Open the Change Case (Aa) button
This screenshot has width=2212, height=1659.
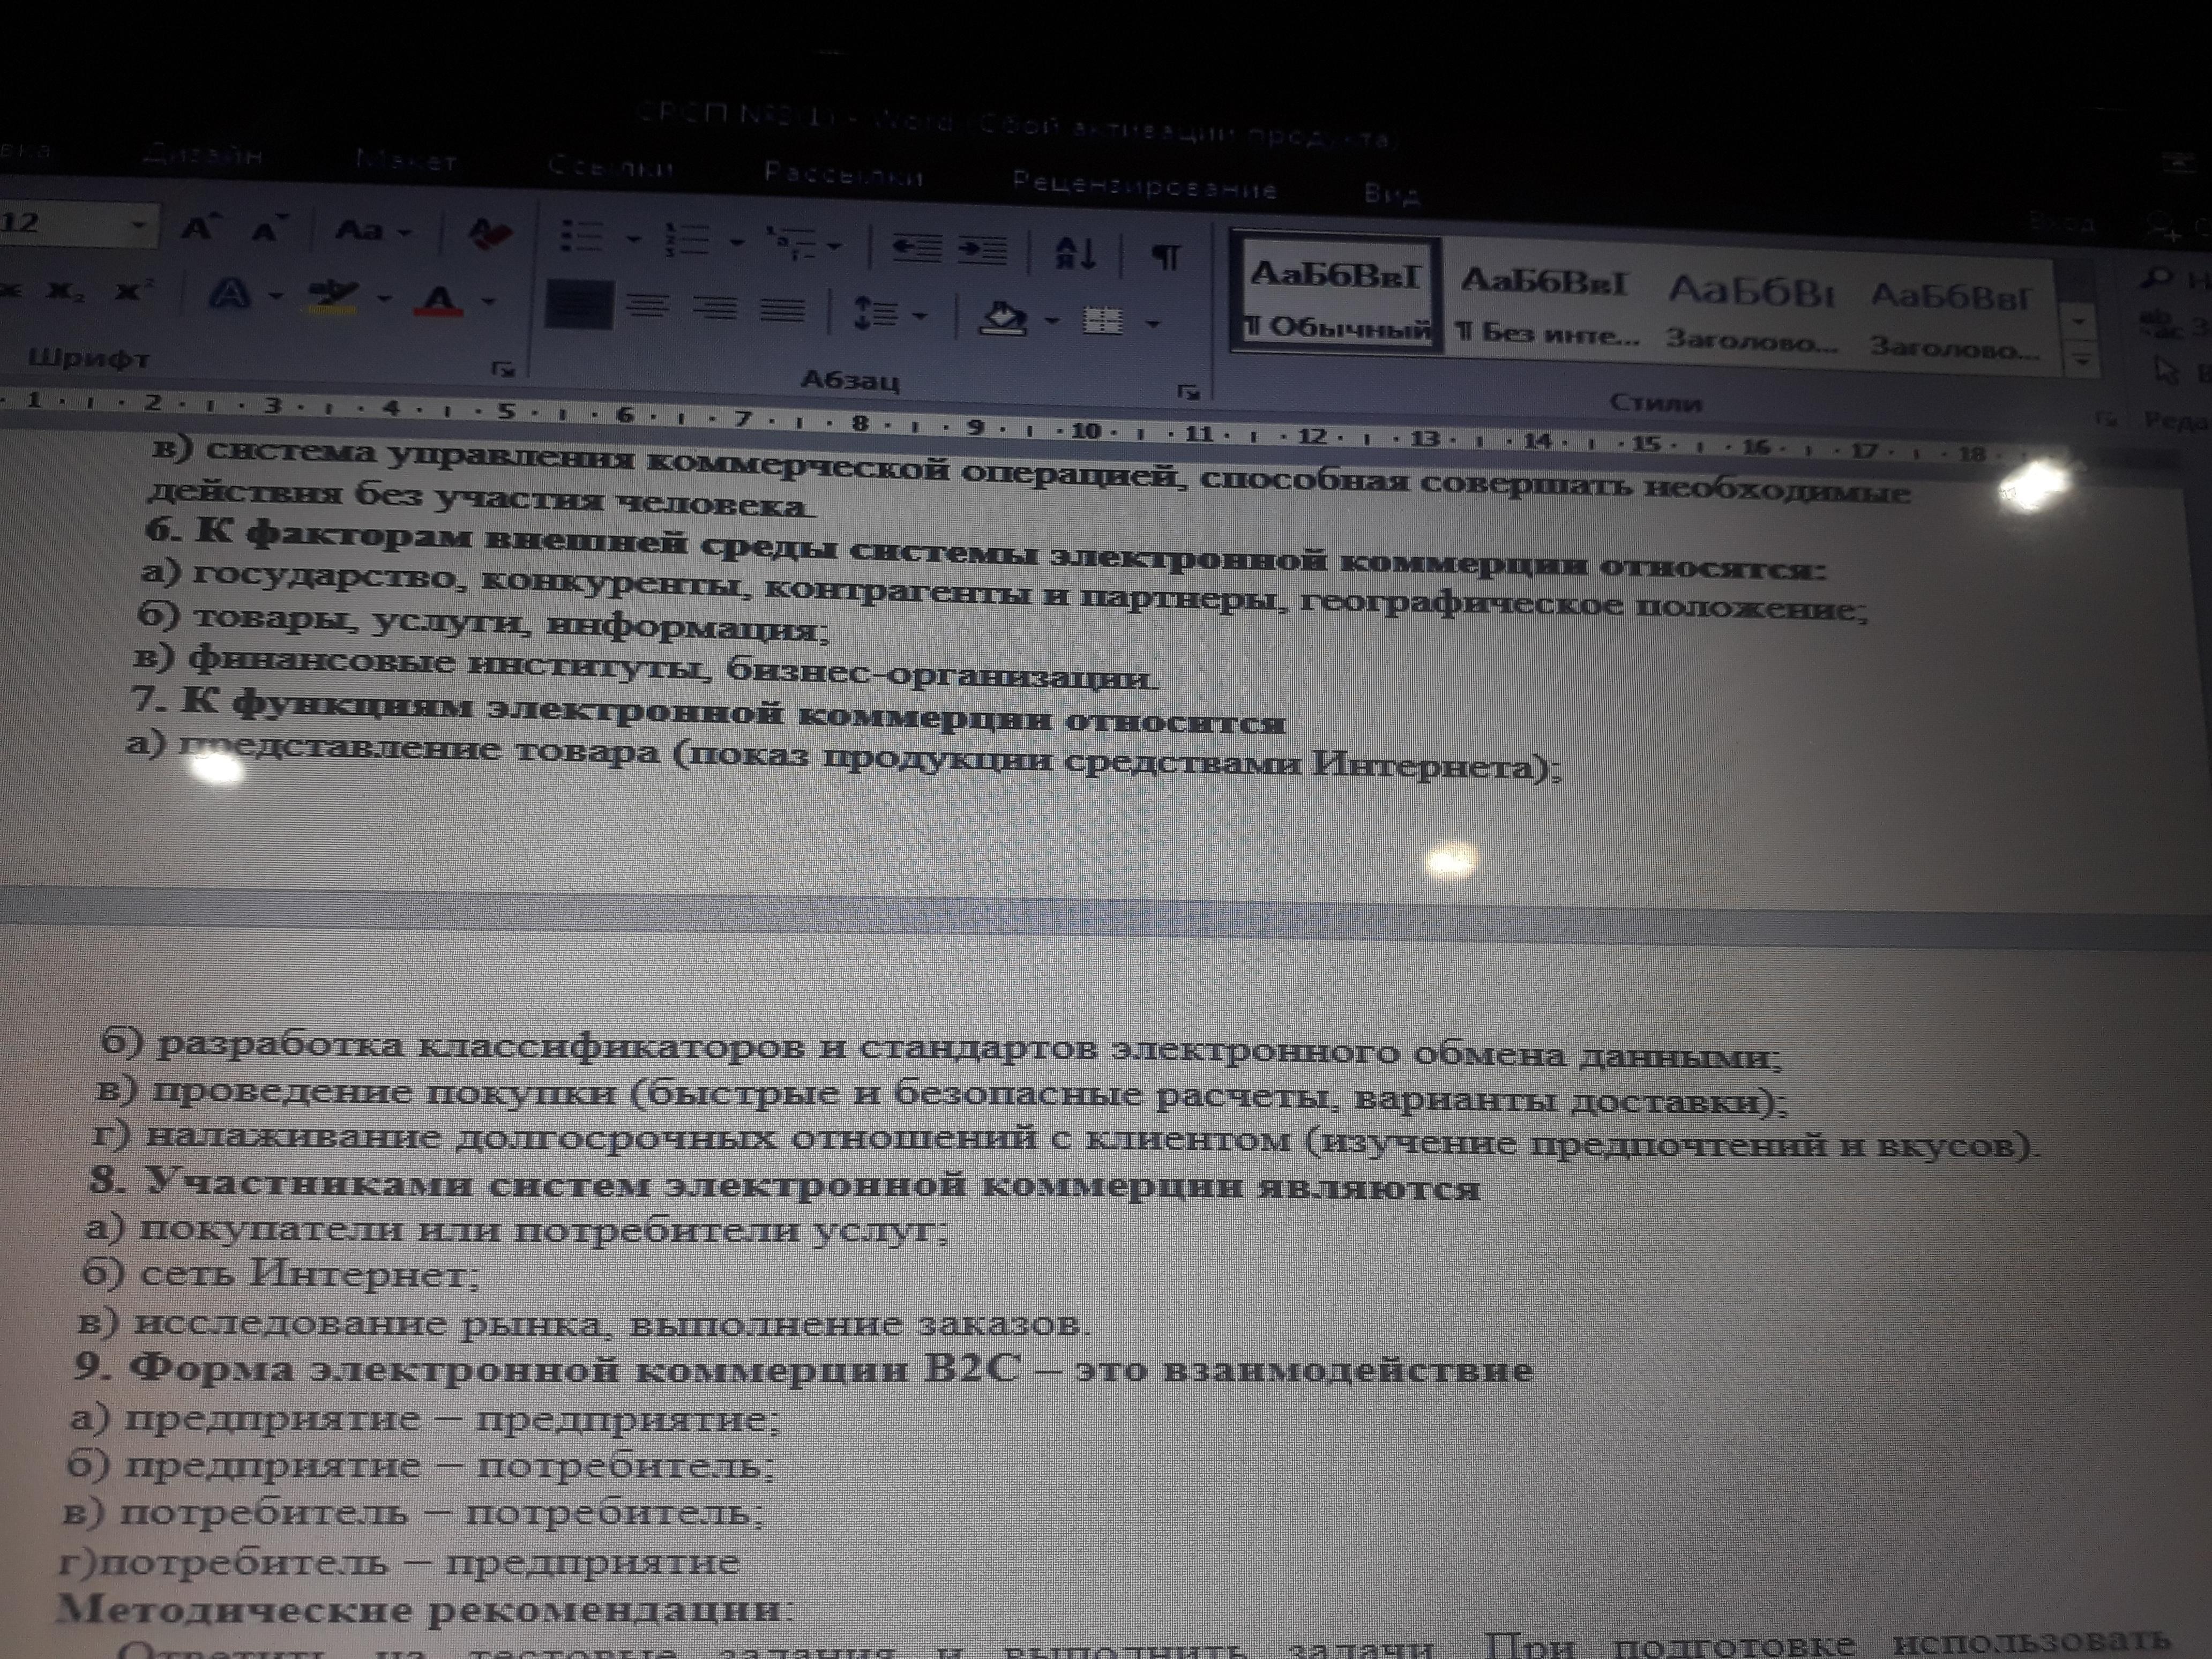pos(373,232)
